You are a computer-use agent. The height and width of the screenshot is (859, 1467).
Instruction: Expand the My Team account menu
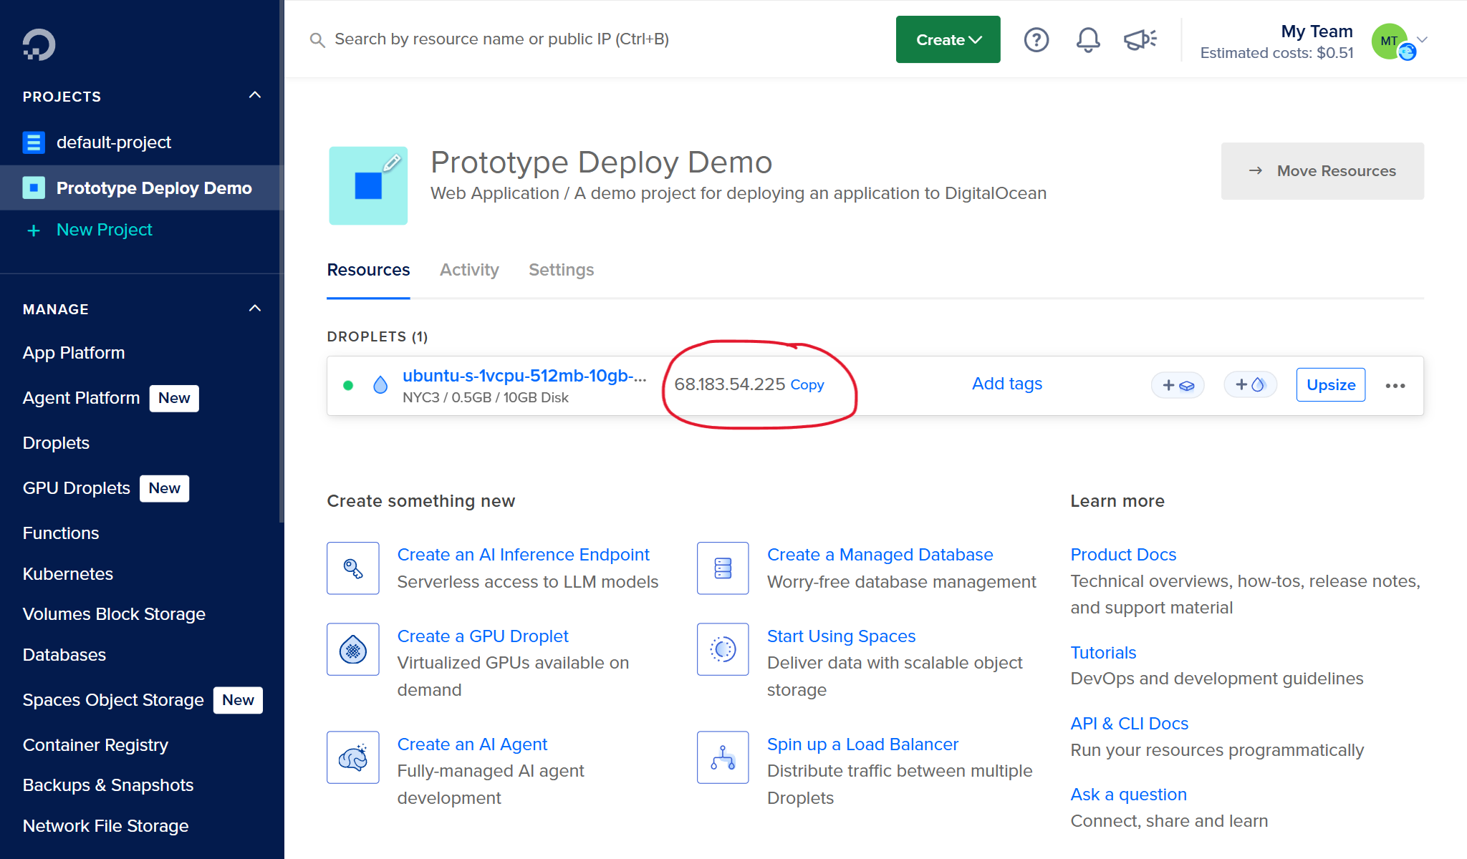(1422, 40)
